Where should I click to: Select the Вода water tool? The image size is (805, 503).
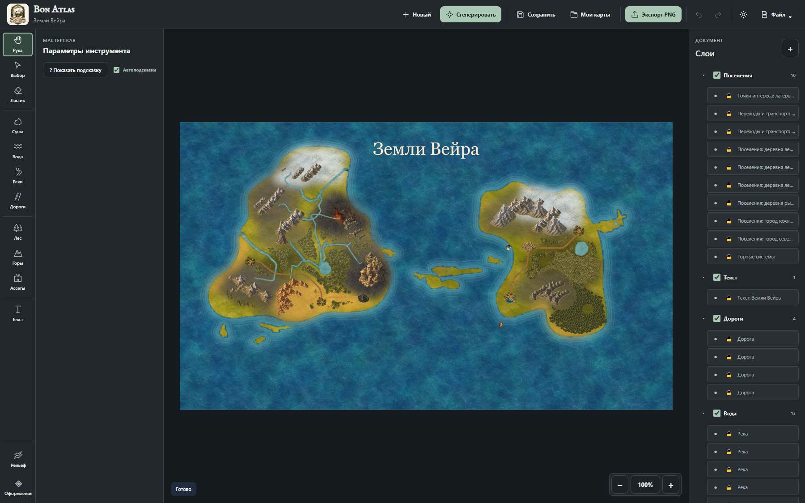[17, 151]
